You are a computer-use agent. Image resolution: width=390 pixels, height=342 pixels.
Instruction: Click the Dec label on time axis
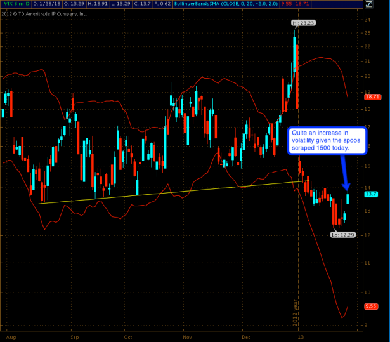[x=244, y=338]
